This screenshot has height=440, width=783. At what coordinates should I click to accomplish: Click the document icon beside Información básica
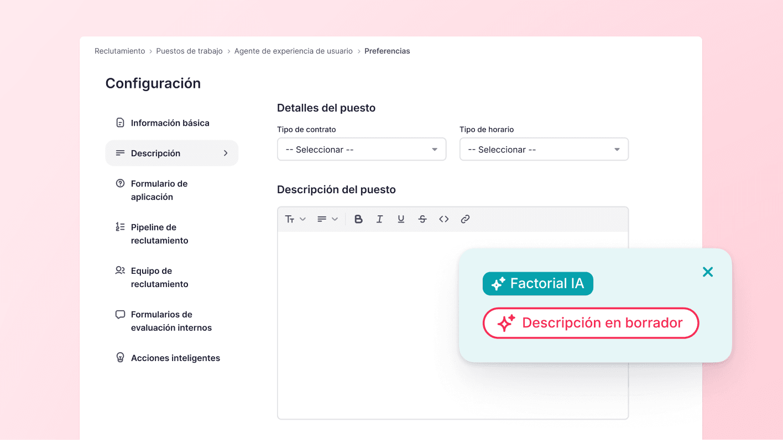tap(119, 123)
